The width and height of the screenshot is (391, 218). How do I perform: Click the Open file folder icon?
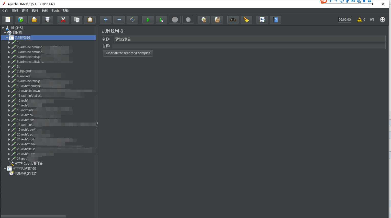[34, 20]
